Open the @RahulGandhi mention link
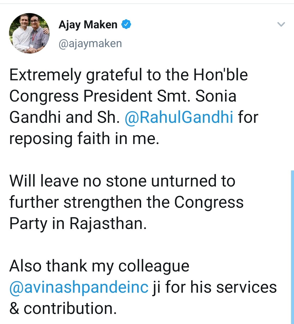This screenshot has height=324, width=294. [179, 117]
